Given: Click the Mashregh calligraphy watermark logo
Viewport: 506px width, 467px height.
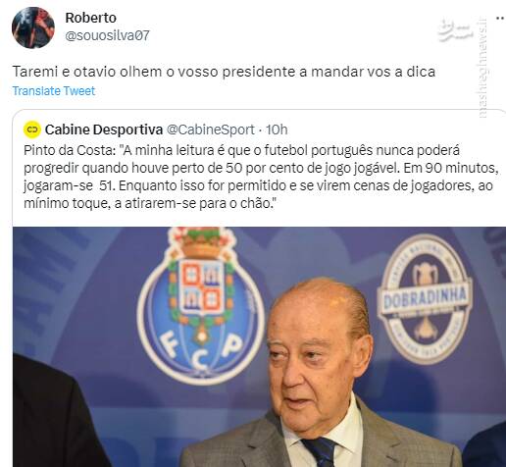Looking at the screenshot, I should 456,30.
